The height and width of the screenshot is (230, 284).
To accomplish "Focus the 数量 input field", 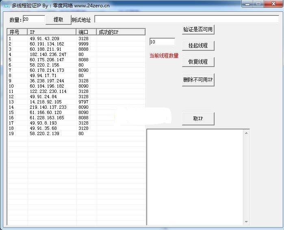I will coord(34,19).
